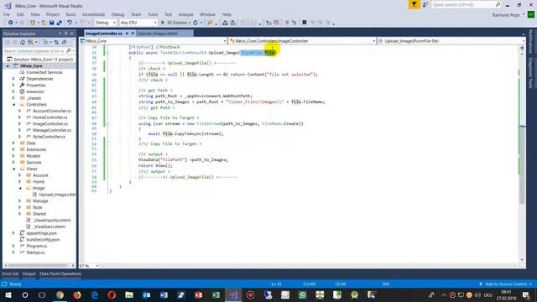Expand the Models folder node
537x302 pixels.
click(x=13, y=156)
